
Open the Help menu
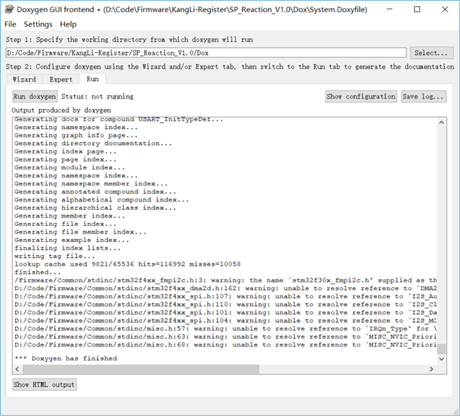(x=68, y=24)
